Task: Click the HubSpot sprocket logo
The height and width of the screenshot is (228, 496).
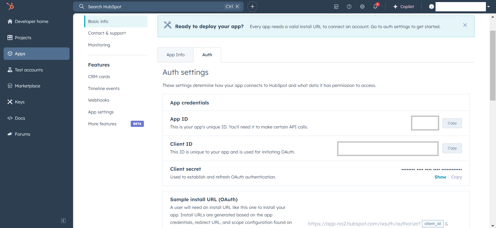Action: 10,6
